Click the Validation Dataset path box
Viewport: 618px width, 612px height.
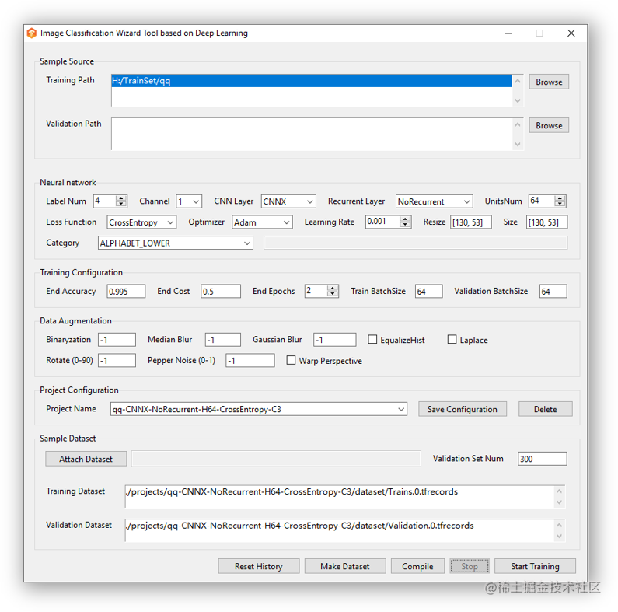click(x=339, y=531)
